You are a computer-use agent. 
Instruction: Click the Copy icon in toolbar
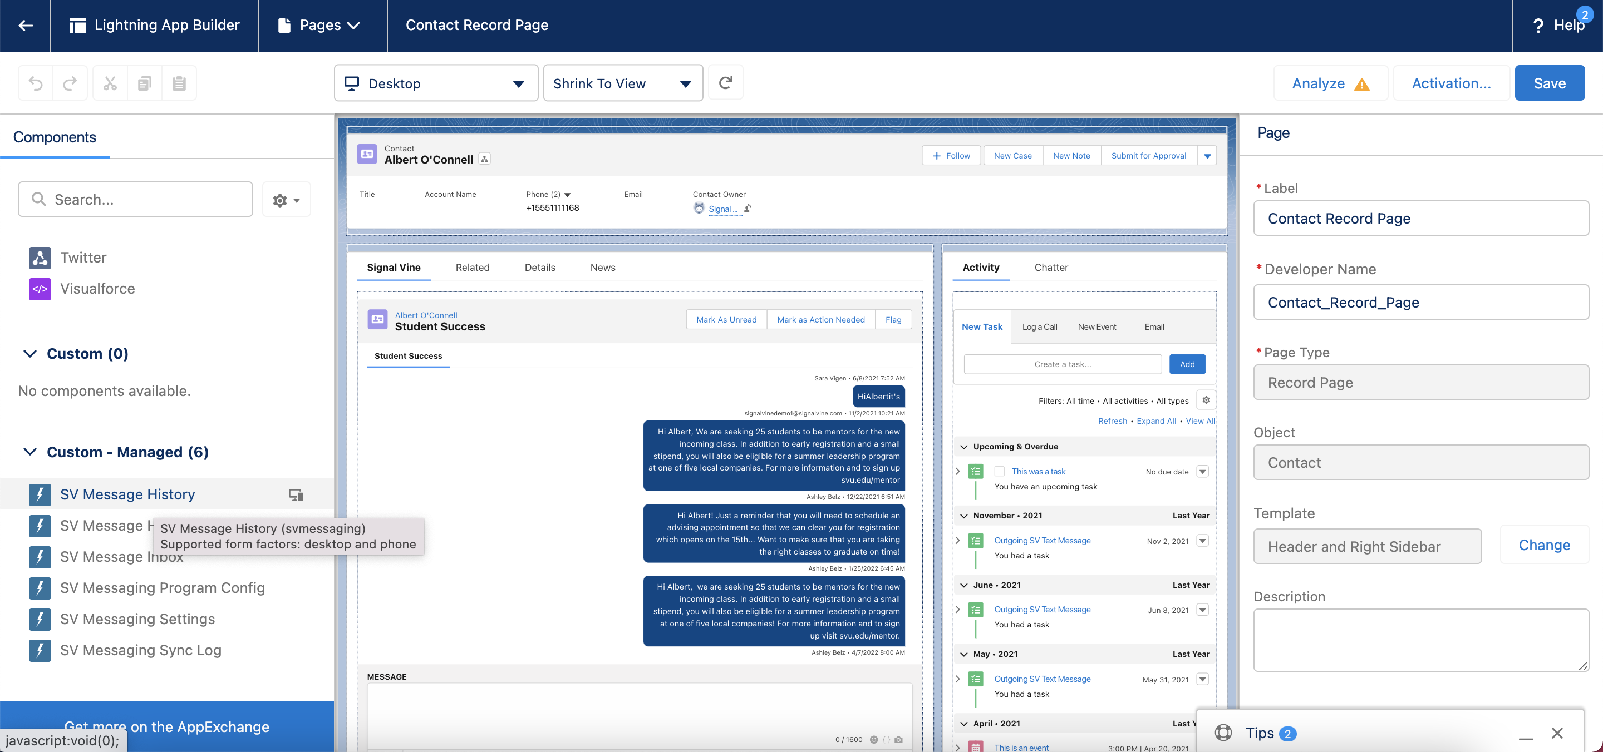pos(144,83)
